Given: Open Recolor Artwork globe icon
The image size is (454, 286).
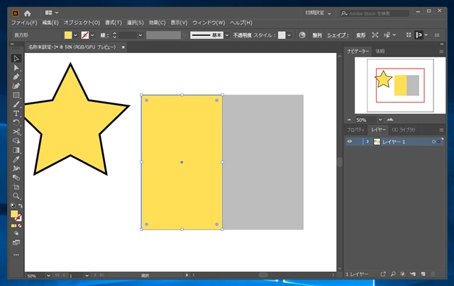Looking at the screenshot, I should click(x=302, y=35).
